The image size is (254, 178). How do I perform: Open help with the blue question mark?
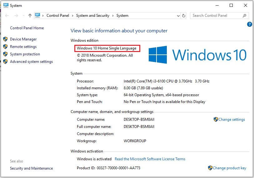pos(249,24)
